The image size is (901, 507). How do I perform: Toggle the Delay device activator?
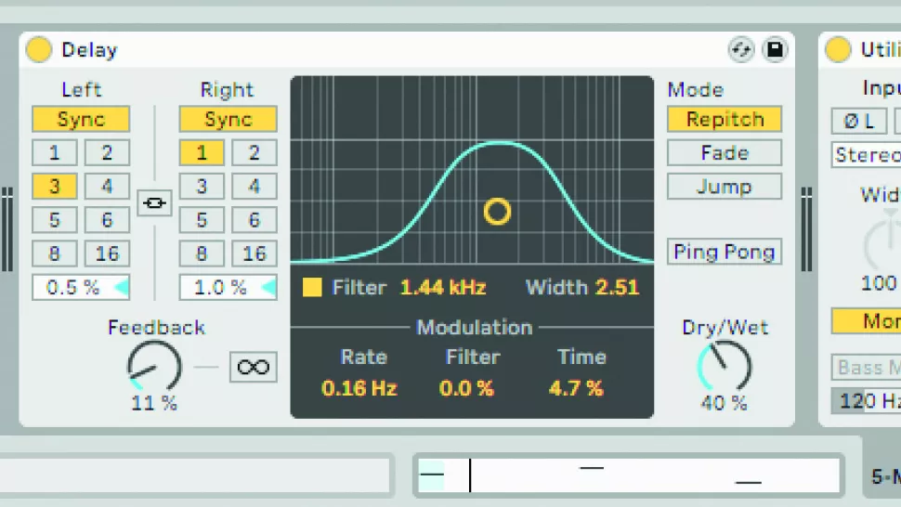coord(38,50)
